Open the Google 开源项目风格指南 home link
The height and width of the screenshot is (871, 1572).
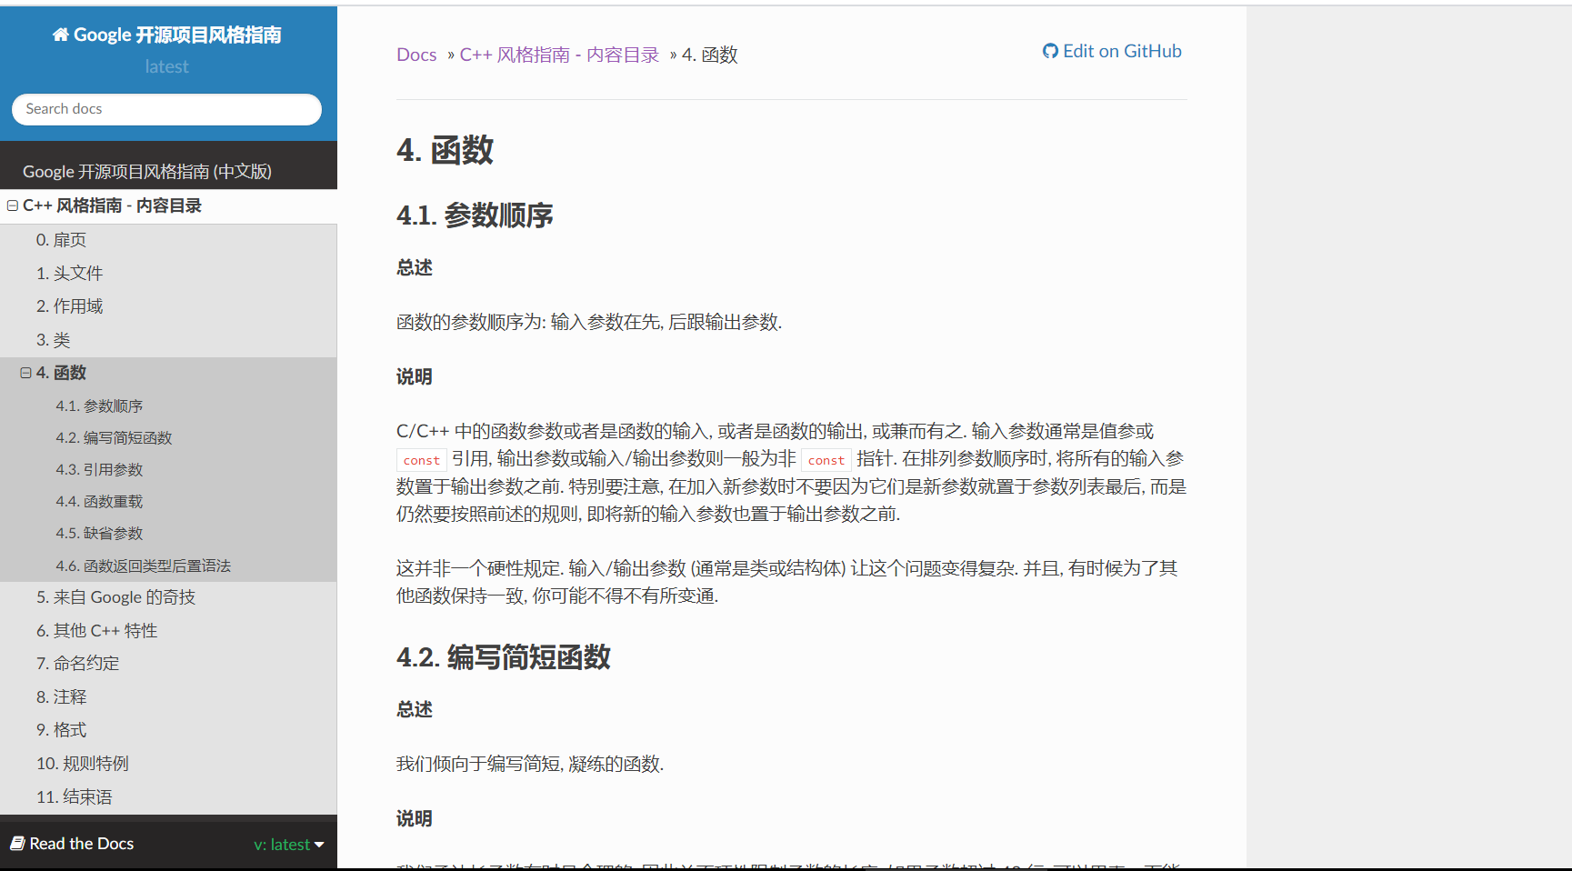pos(167,35)
